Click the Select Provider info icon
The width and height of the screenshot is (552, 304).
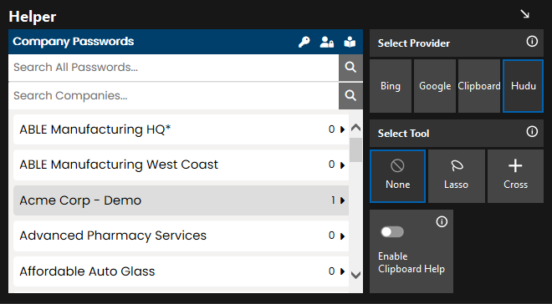click(x=532, y=42)
